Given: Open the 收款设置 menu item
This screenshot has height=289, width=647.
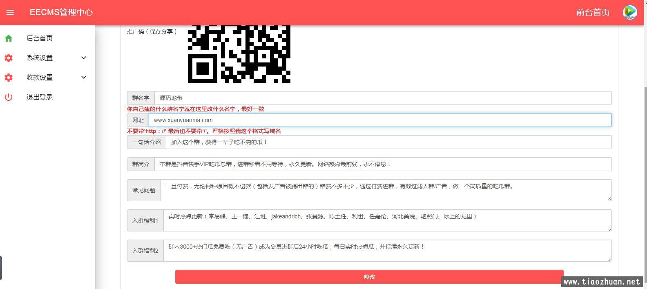Looking at the screenshot, I should pos(40,78).
